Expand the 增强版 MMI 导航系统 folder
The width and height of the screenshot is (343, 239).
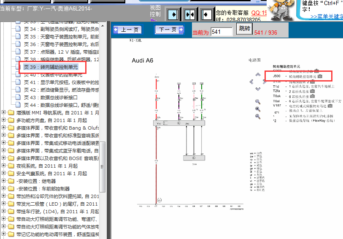[x=3, y=112]
